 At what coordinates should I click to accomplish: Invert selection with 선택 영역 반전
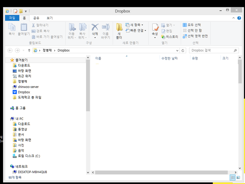coord(195,36)
